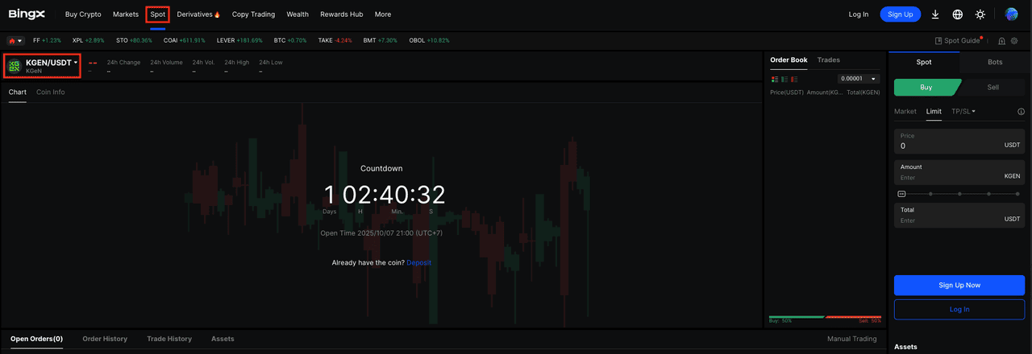1032x354 pixels.
Task: Show sell orders only in order book
Action: coord(794,79)
